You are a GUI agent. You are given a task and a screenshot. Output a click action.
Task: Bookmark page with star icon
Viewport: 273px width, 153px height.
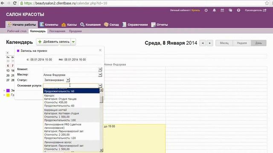(x=267, y=3)
